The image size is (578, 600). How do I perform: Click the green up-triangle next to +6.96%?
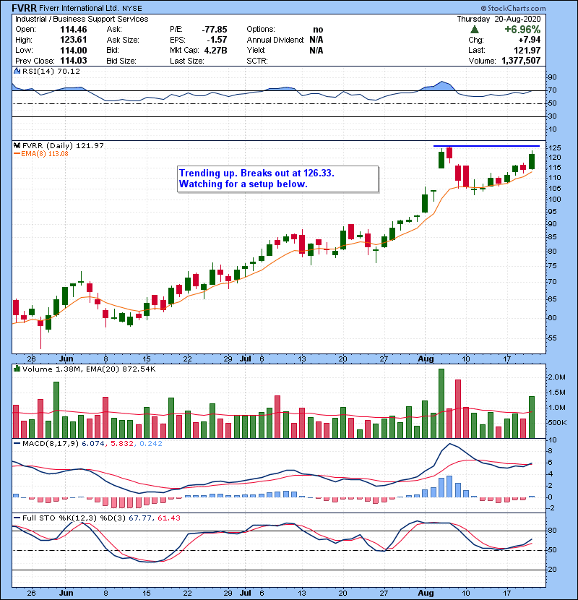click(475, 30)
